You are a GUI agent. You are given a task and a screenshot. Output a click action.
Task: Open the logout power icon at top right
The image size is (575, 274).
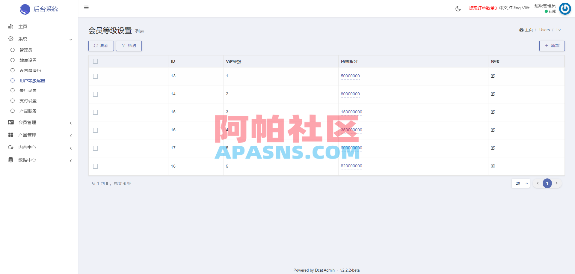pyautogui.click(x=565, y=9)
